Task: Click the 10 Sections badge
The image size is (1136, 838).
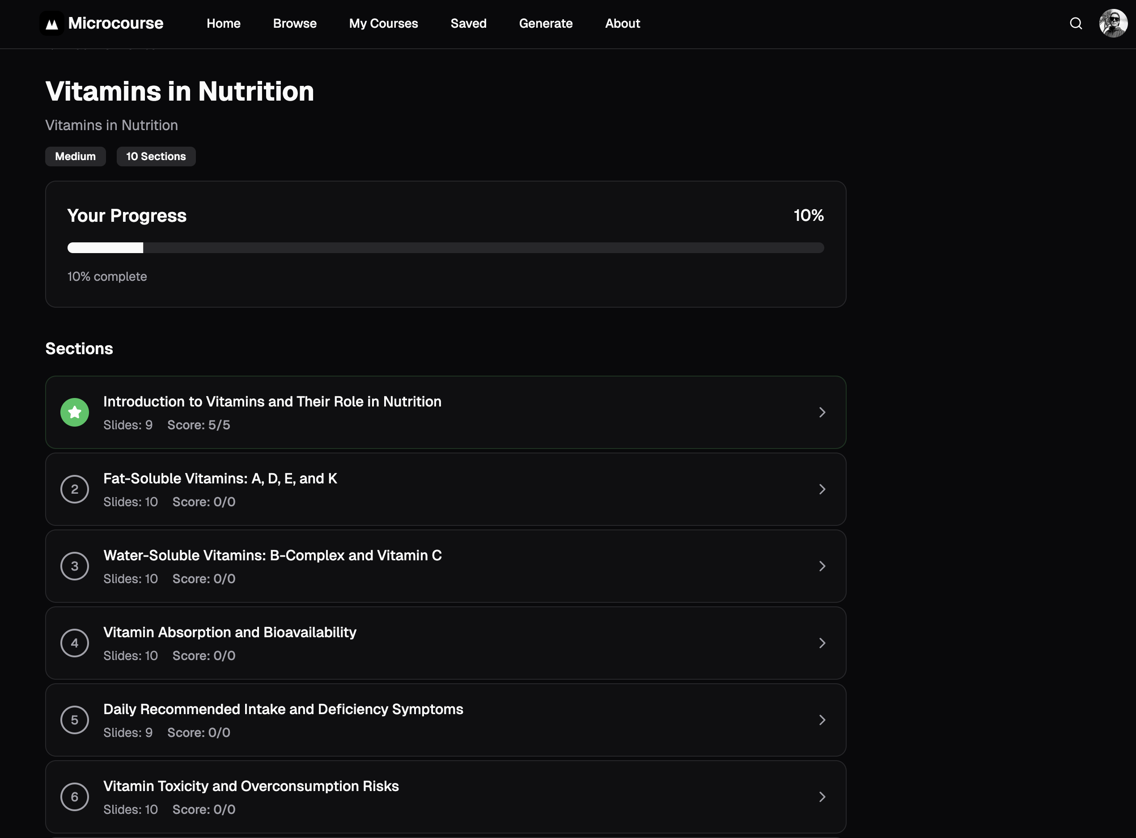Action: click(x=156, y=156)
